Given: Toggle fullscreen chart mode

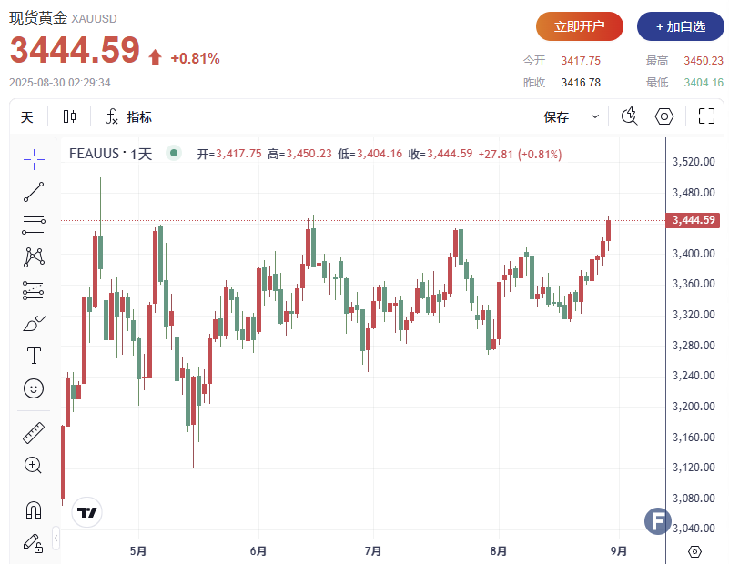Looking at the screenshot, I should point(706,116).
